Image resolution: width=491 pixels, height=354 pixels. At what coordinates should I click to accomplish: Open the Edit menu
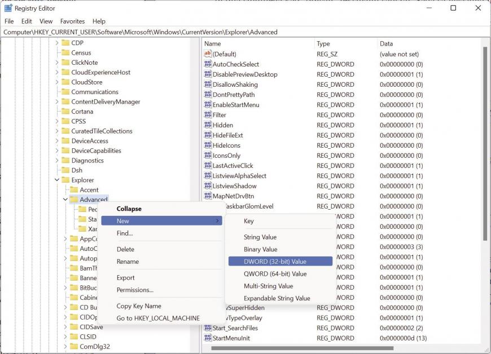(27, 21)
